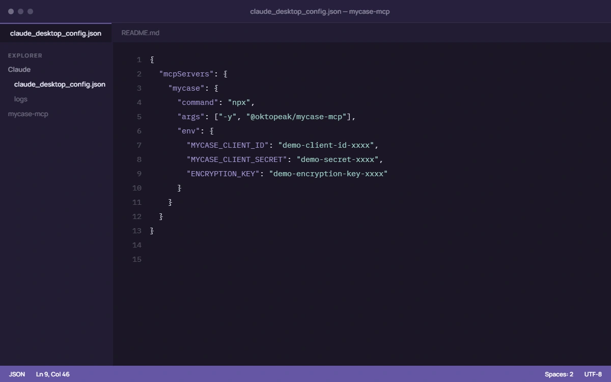
Task: Click the "demo-encryption-key-xxxx" value
Action: [327, 174]
